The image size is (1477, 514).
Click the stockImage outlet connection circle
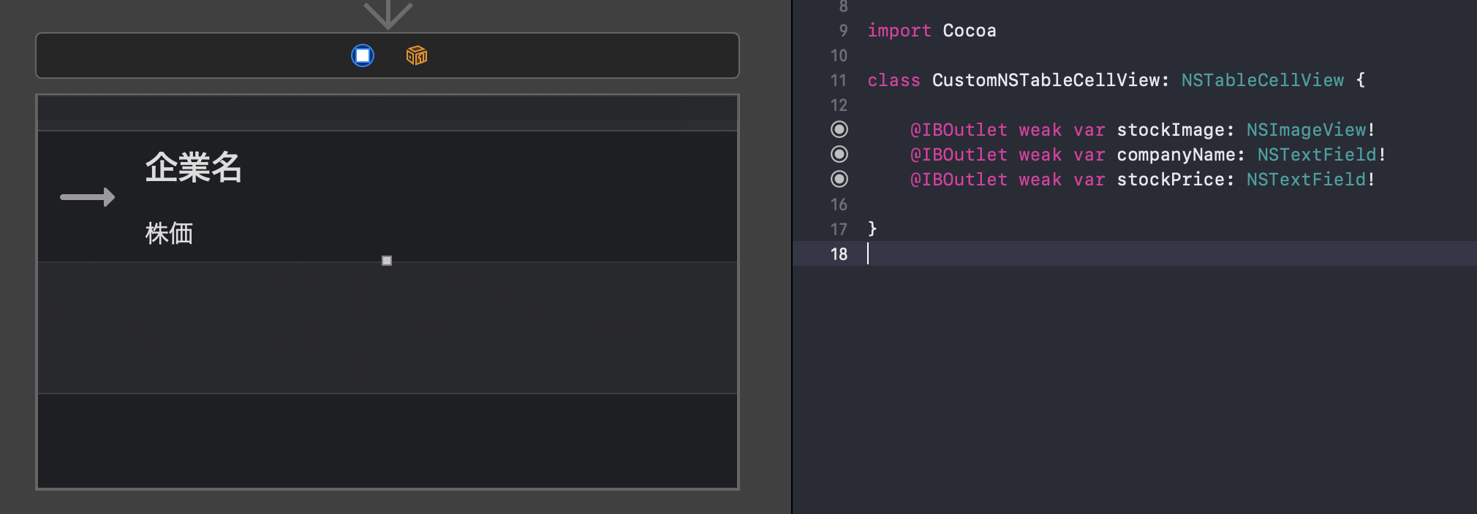tap(839, 129)
